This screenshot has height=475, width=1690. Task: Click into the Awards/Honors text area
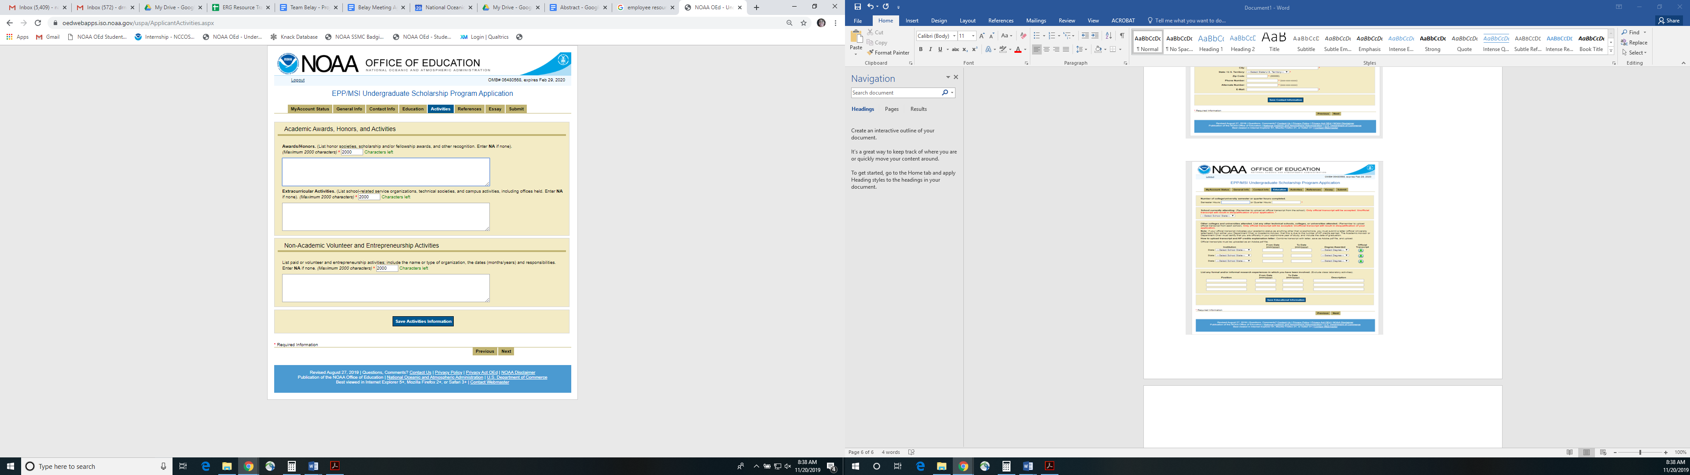pos(386,172)
